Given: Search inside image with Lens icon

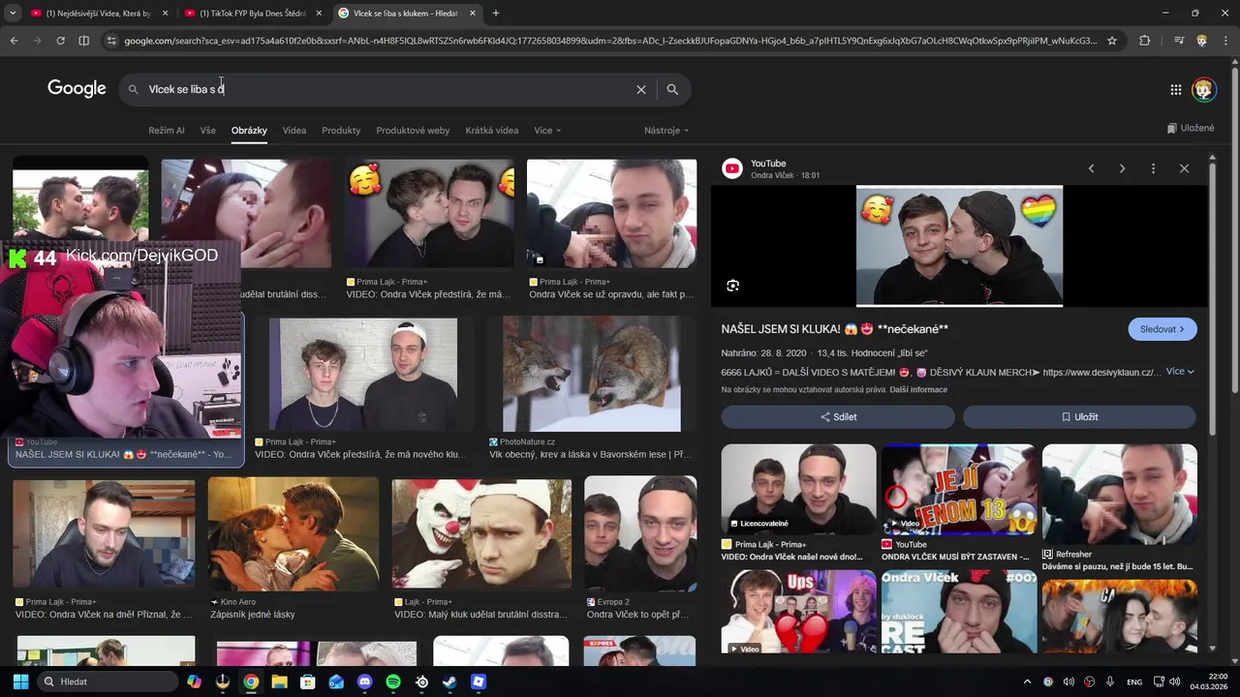Looking at the screenshot, I should 732,286.
